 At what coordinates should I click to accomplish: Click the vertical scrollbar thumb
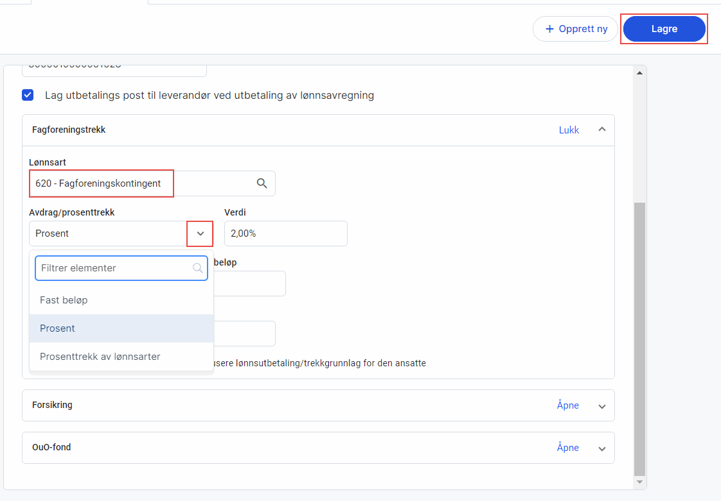coord(639,339)
